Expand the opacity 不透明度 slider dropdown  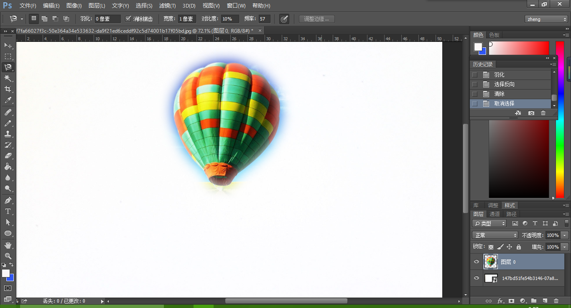click(565, 235)
